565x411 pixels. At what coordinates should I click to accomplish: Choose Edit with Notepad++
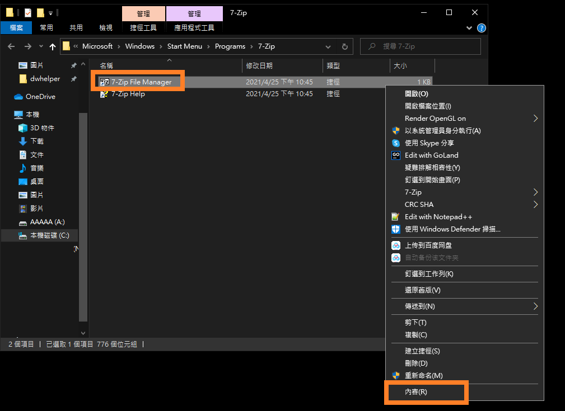point(438,216)
